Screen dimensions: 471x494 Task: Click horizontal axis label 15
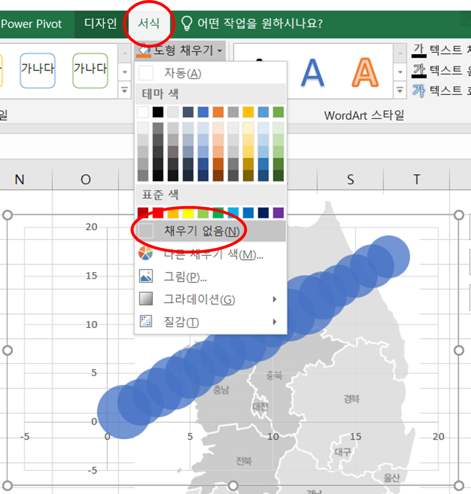click(355, 436)
